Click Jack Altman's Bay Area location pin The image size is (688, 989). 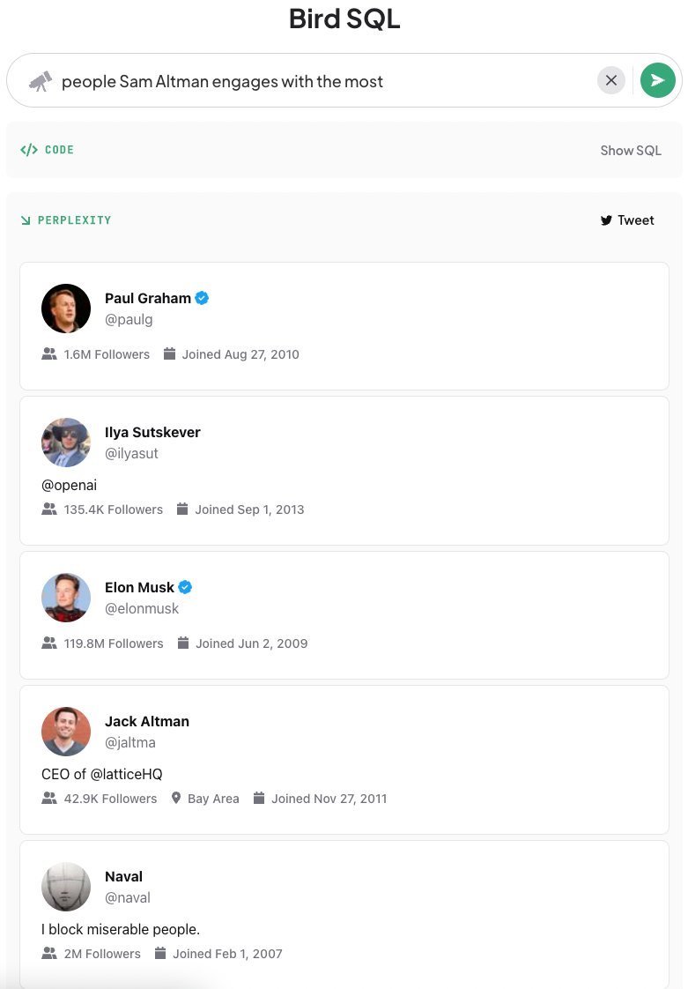pyautogui.click(x=176, y=799)
